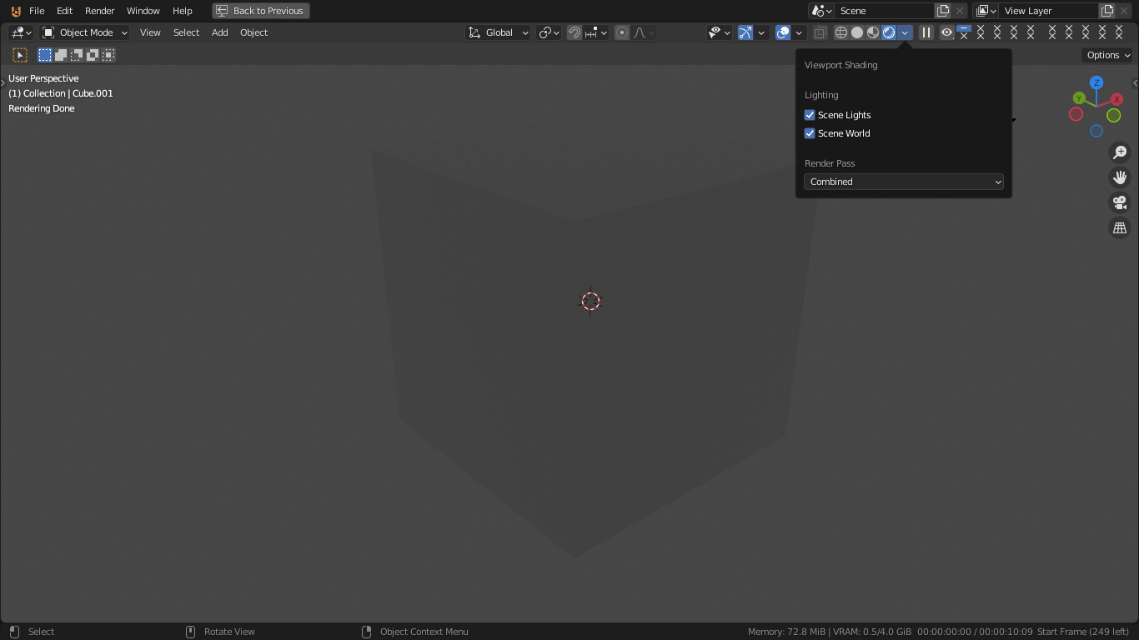Screen dimensions: 1139x640
Task: Choose the subtract selection mode icon
Action: [77, 55]
